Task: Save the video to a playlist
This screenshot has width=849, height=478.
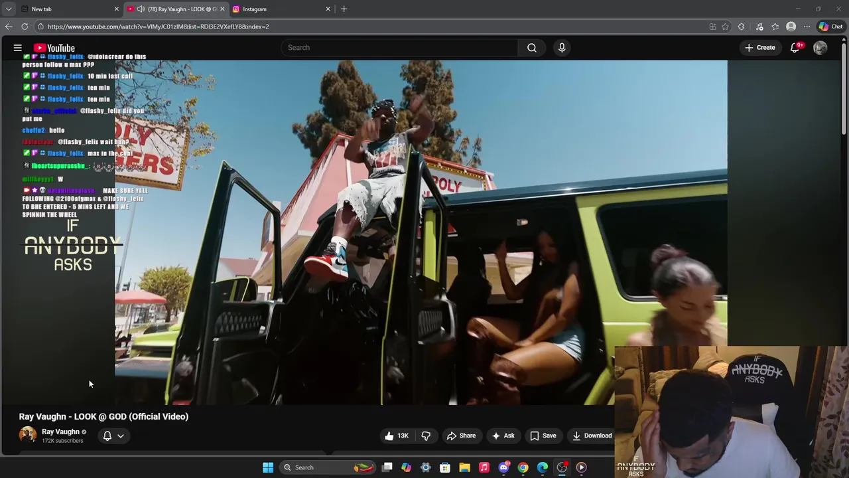Action: coord(543,436)
